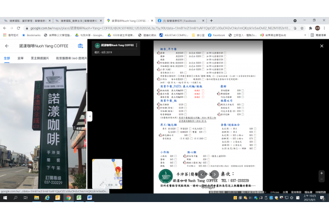Open the Facebook bookmark on the bookmarks bar
Viewport: 329px width, 219px height.
pyautogui.click(x=217, y=35)
